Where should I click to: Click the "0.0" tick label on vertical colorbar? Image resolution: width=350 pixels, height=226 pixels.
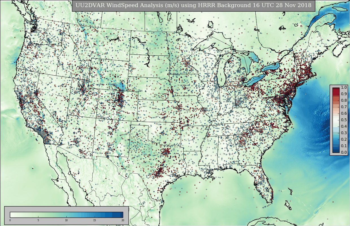(344, 152)
